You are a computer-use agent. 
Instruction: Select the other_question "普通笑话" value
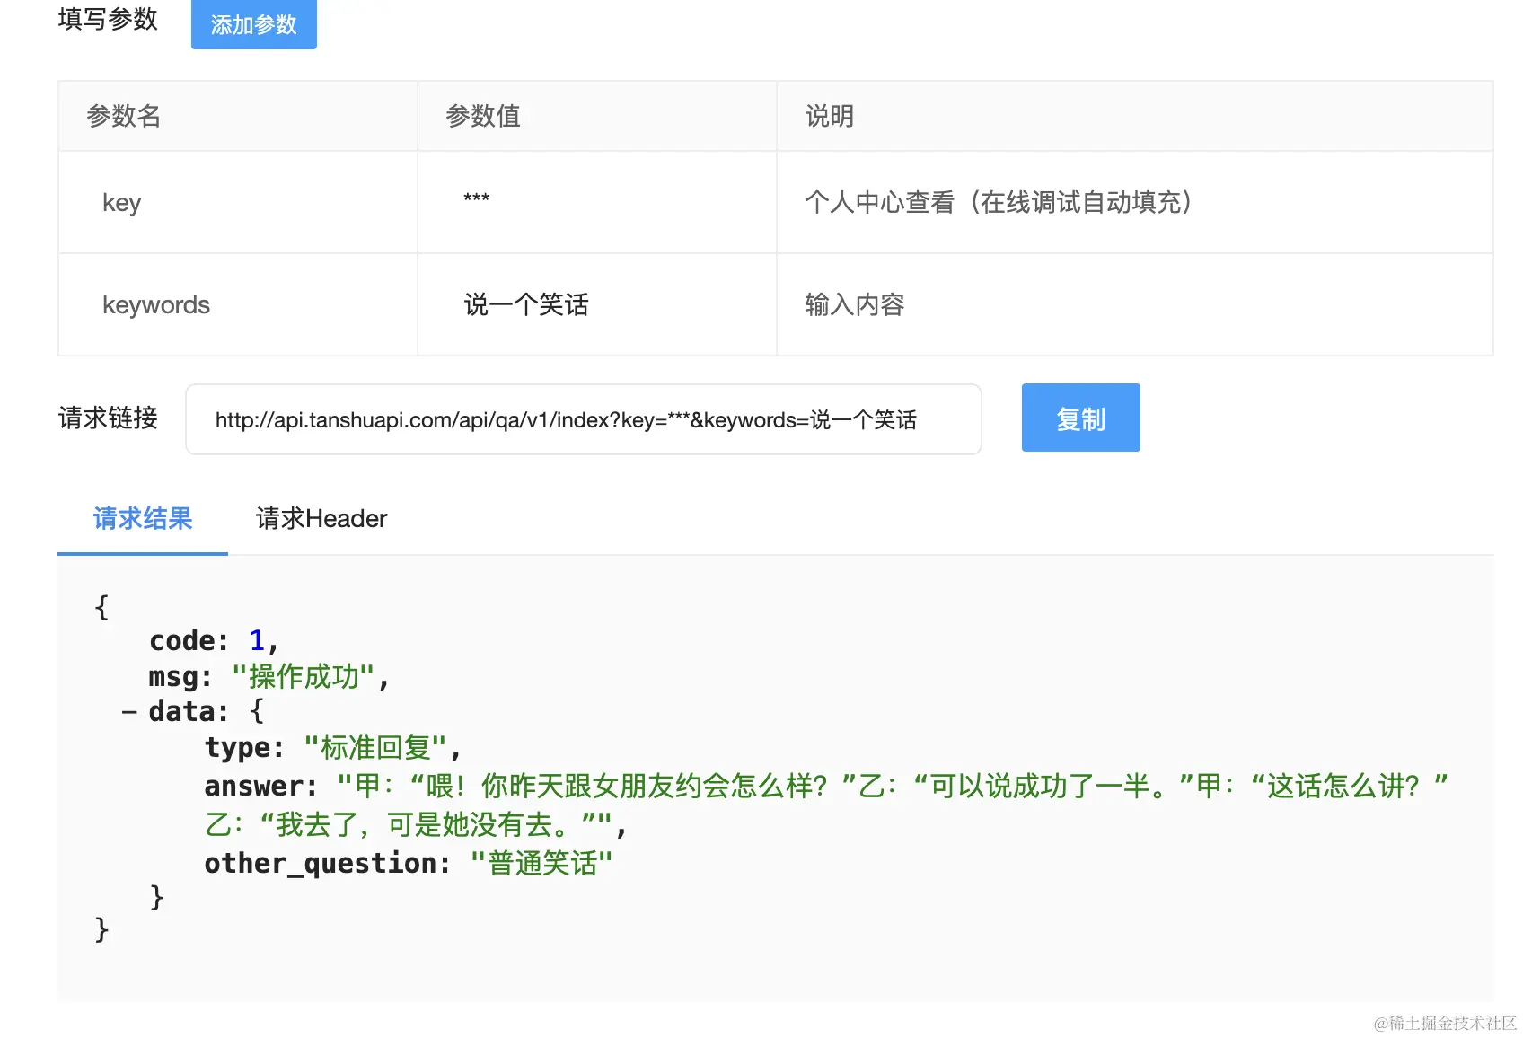point(541,864)
